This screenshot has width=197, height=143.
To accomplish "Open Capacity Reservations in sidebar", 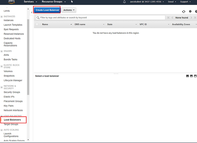I will [10, 44].
